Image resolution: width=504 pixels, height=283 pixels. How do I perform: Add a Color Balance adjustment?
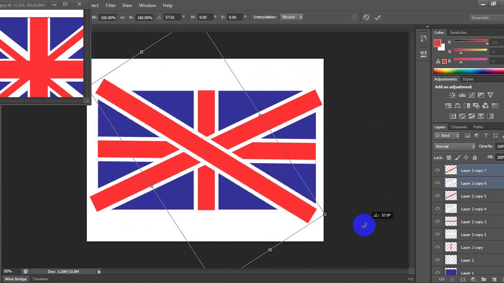tap(458, 106)
